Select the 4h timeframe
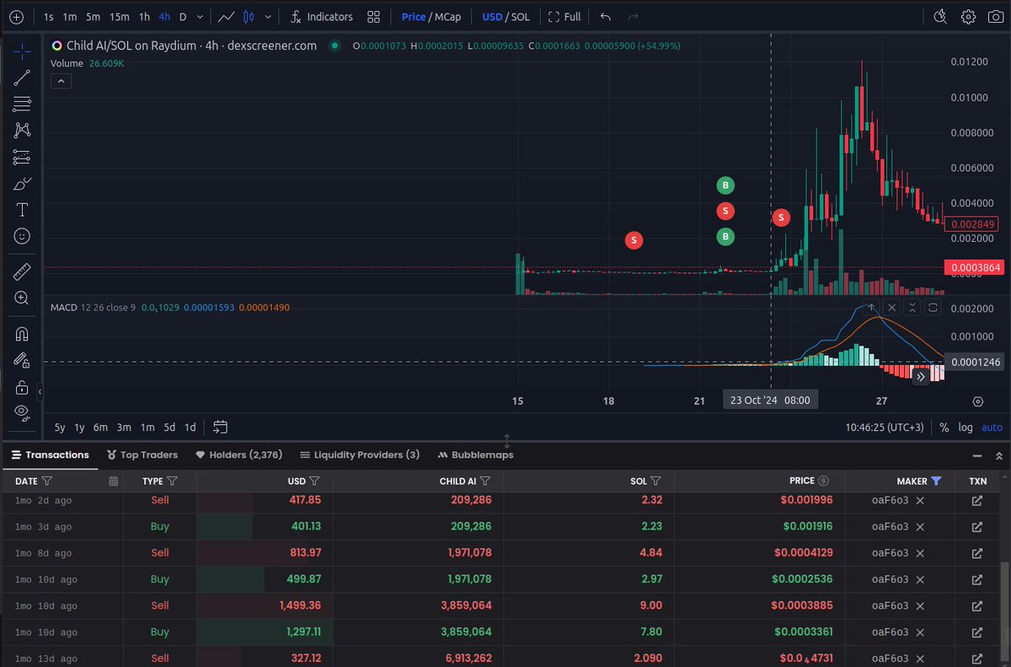The height and width of the screenshot is (667, 1011). (x=164, y=17)
